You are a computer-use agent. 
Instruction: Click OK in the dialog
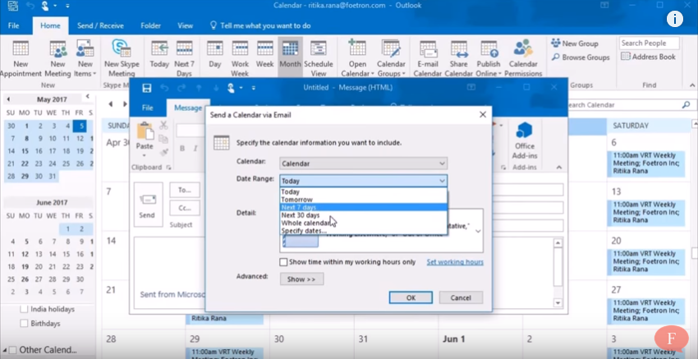(x=411, y=297)
